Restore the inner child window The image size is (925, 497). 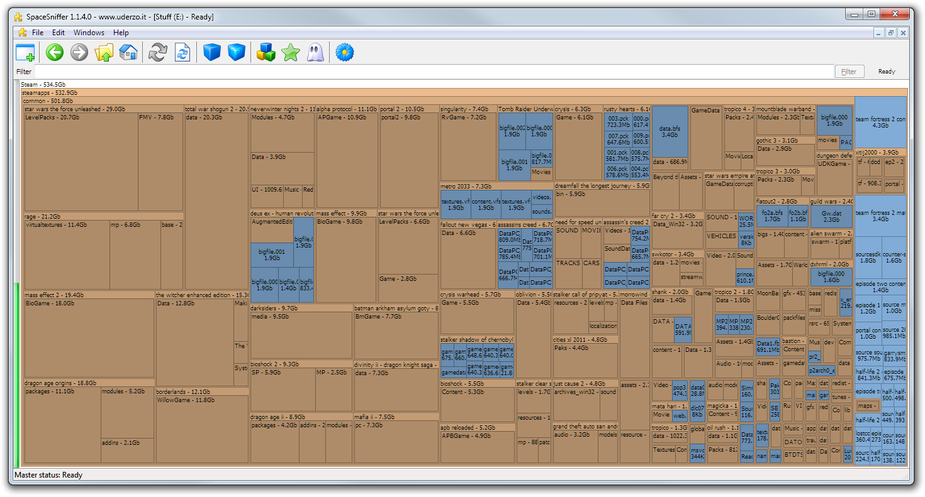(891, 33)
